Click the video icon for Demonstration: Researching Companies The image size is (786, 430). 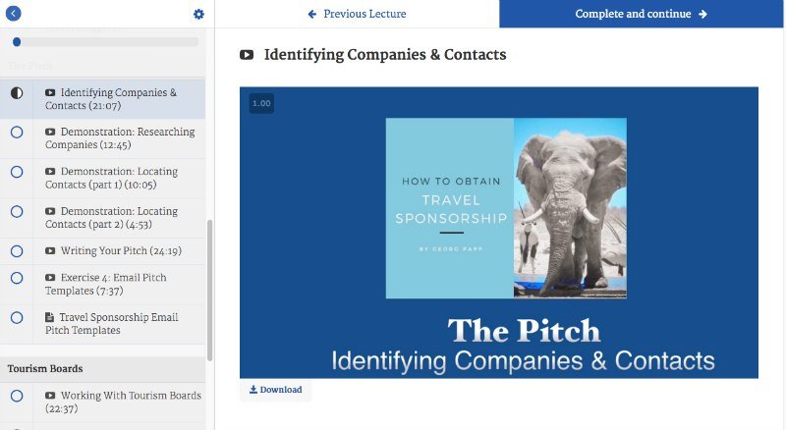[x=50, y=132]
